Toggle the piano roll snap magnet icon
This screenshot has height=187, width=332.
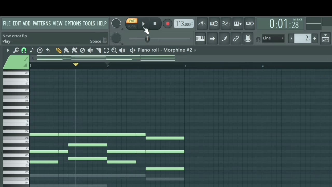[x=24, y=50]
